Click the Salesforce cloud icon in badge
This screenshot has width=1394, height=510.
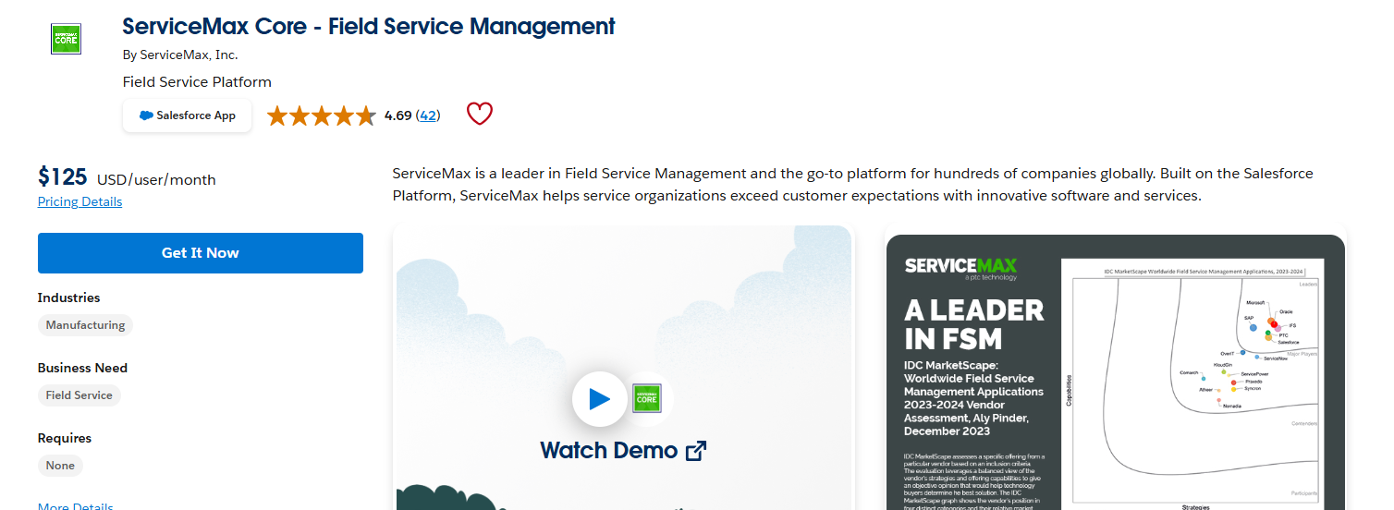(146, 115)
